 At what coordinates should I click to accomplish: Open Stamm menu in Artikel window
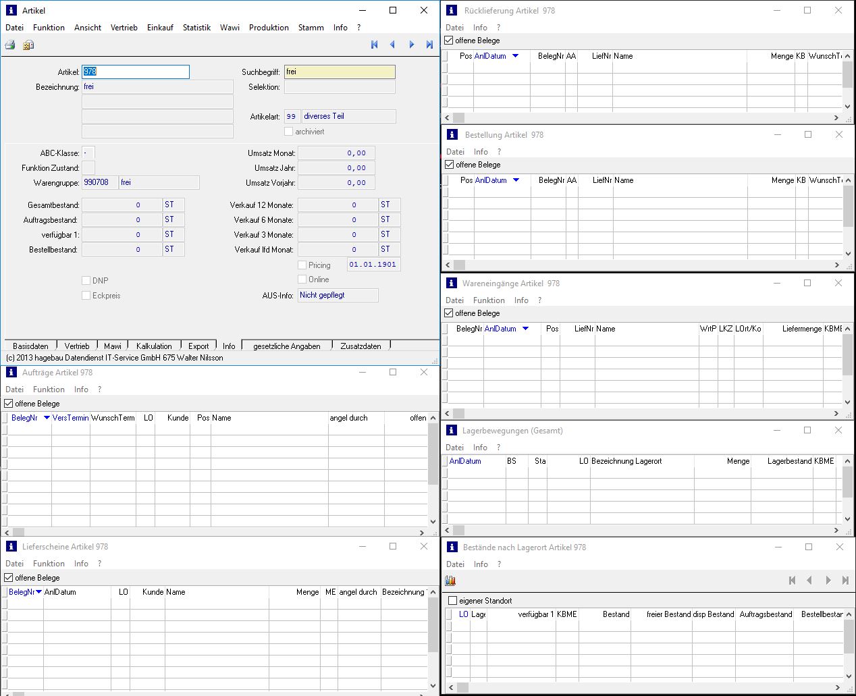click(311, 28)
